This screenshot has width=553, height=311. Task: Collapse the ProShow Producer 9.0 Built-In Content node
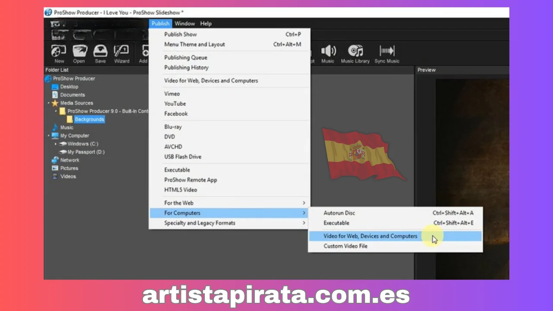click(56, 111)
